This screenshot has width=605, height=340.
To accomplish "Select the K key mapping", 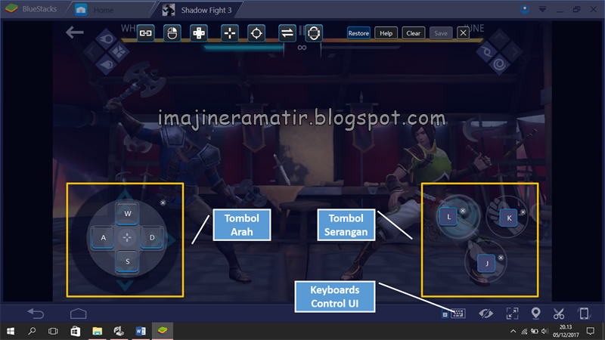I will pos(509,218).
